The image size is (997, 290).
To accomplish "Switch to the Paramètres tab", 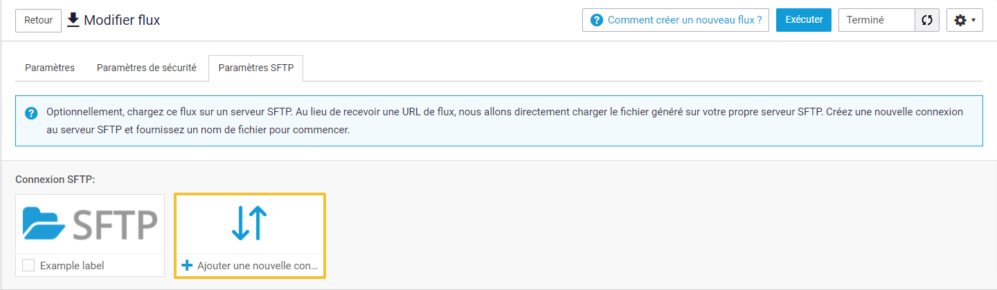I will tap(50, 68).
